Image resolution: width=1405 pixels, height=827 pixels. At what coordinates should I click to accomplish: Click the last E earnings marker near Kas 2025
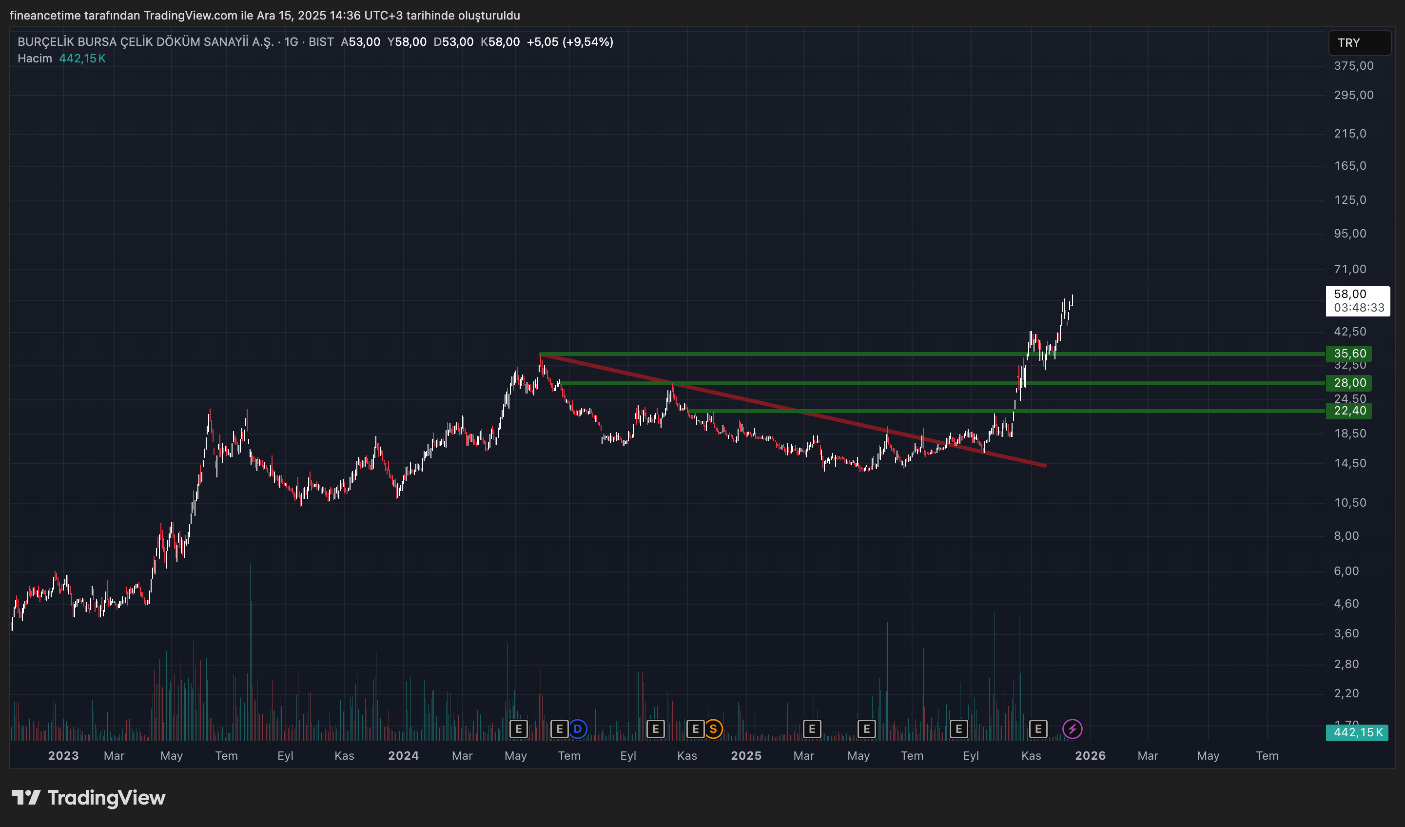click(1037, 729)
